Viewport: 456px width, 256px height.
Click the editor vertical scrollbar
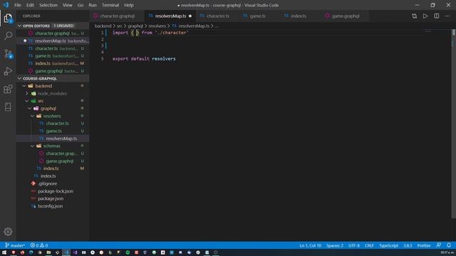pos(453,123)
